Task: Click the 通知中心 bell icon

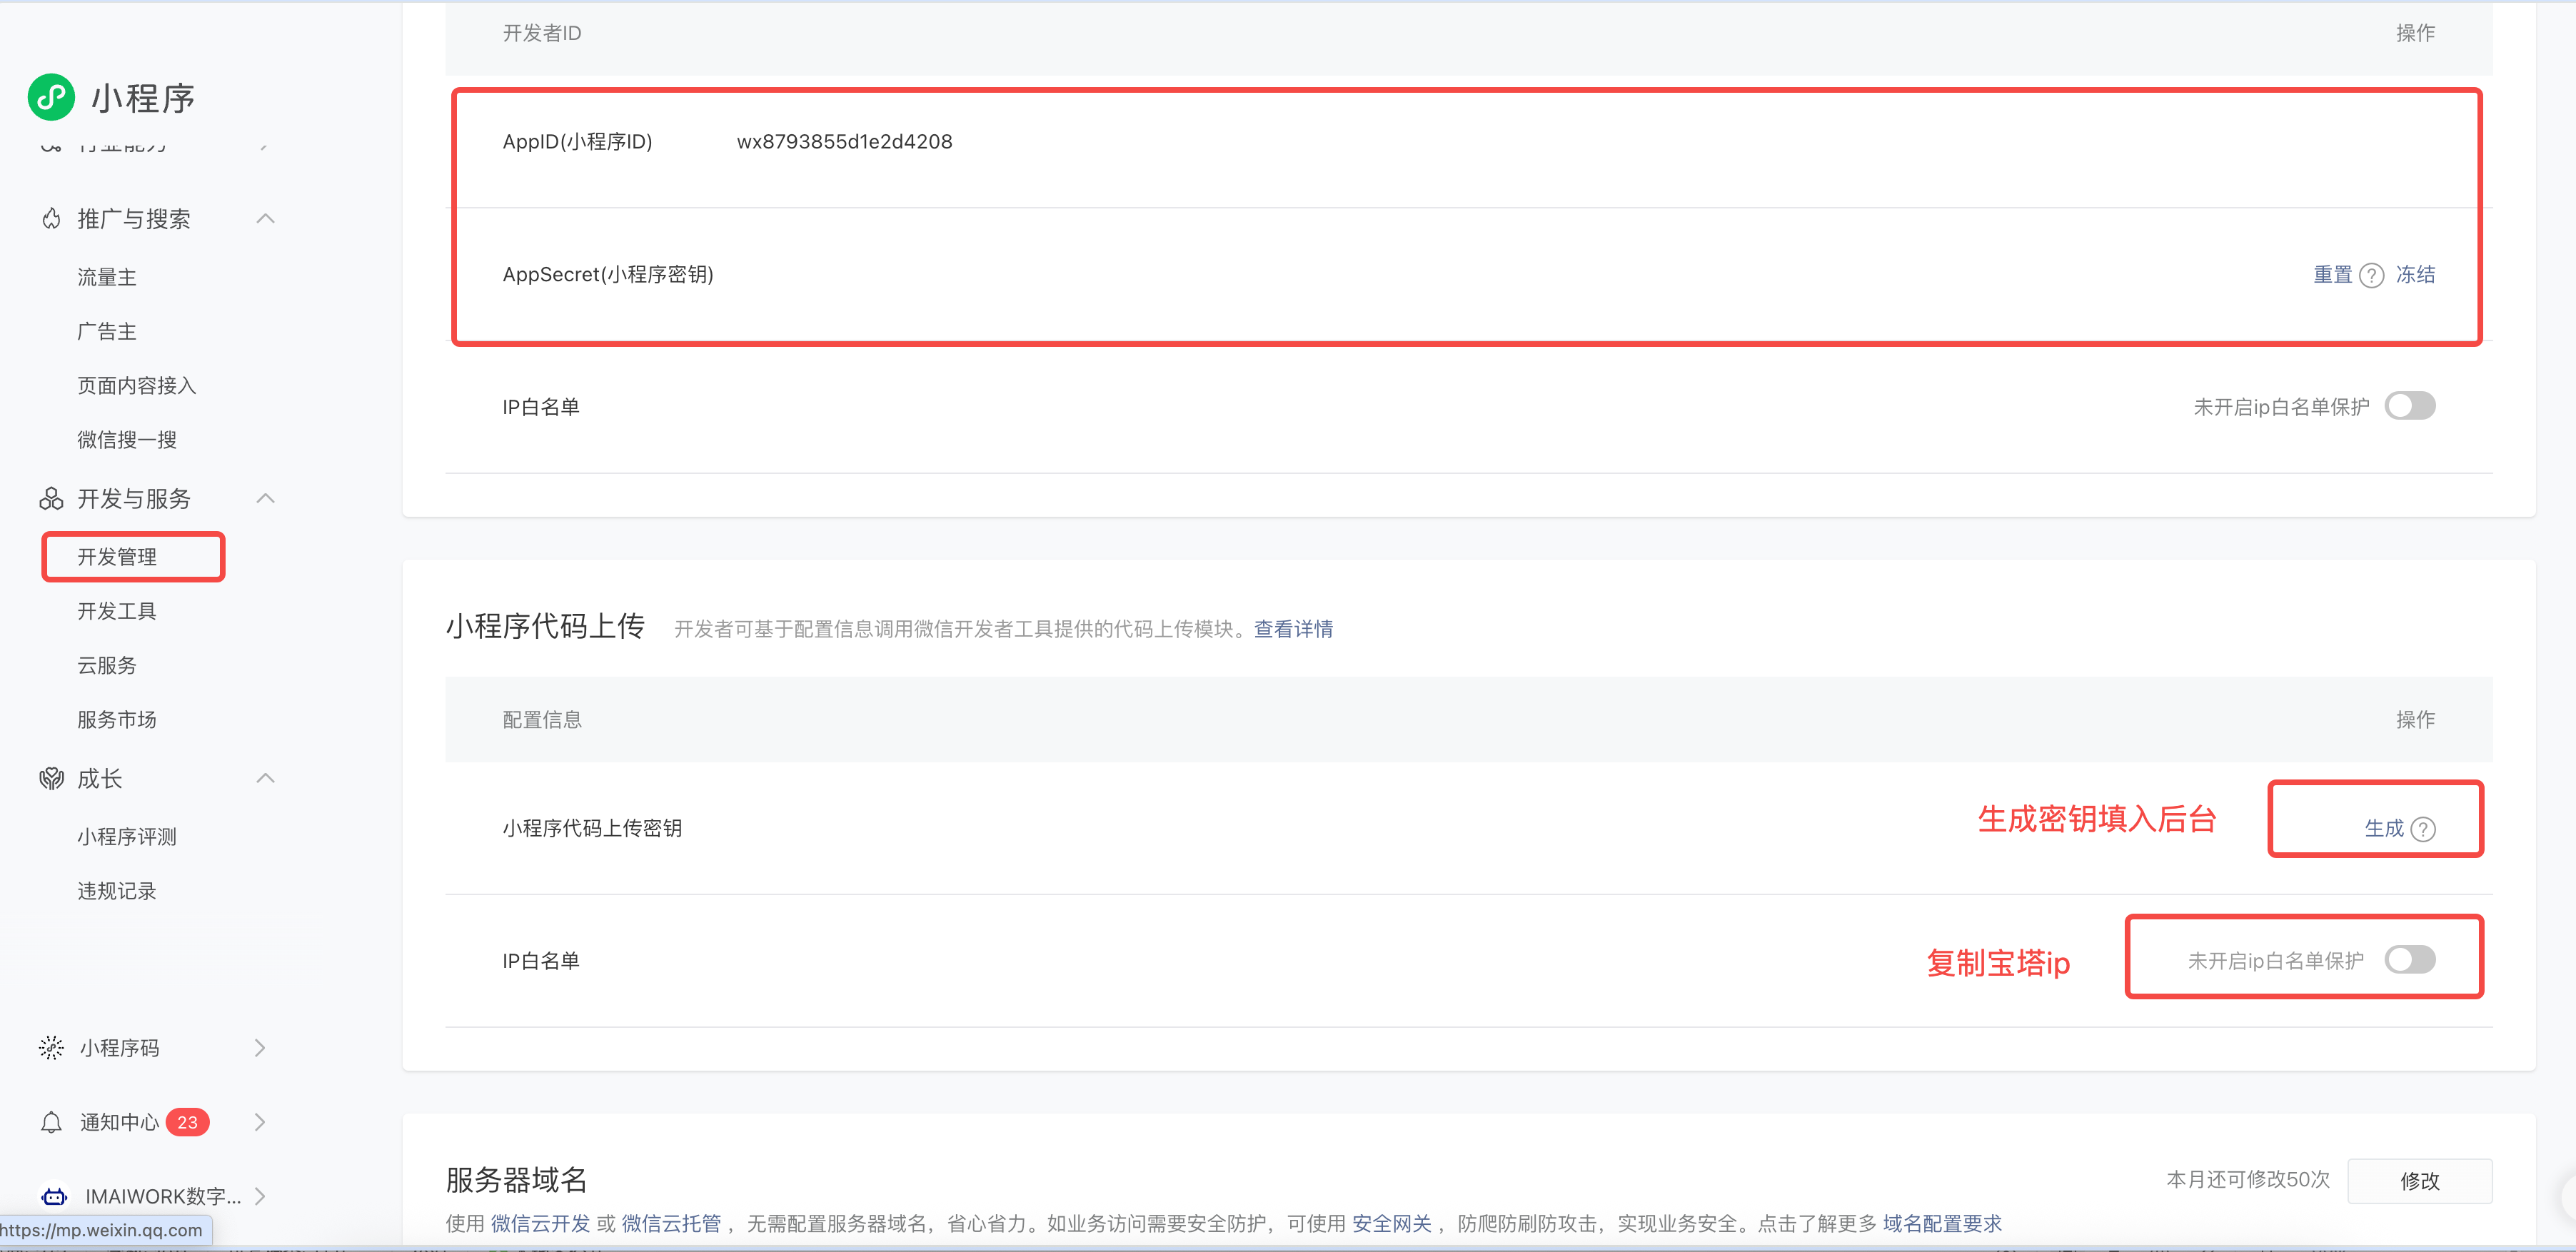Action: pos(51,1122)
